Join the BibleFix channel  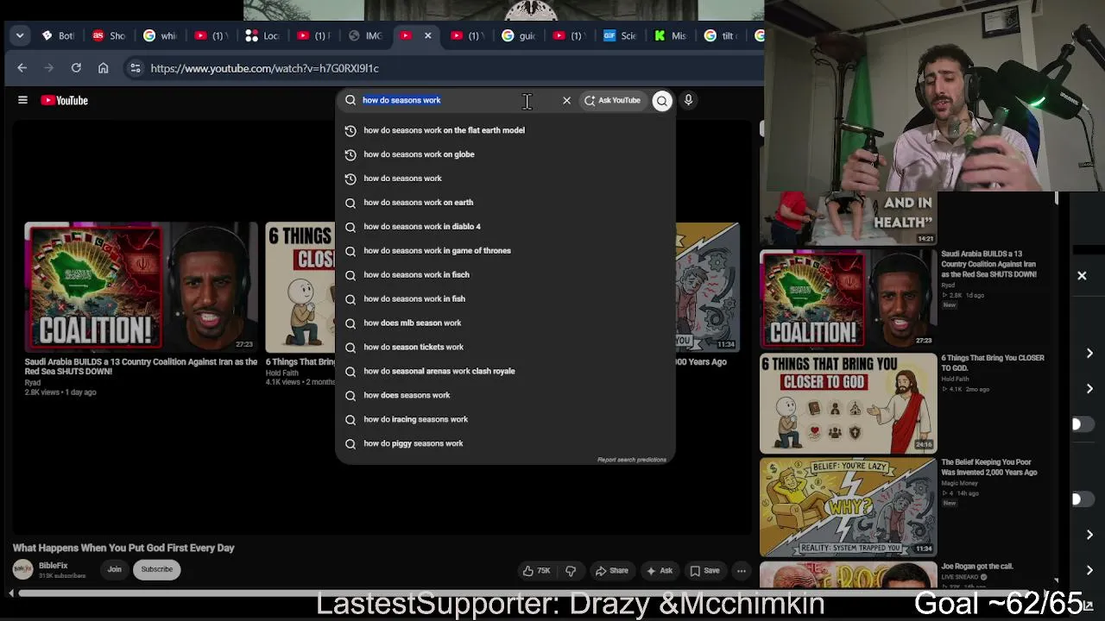(x=114, y=569)
